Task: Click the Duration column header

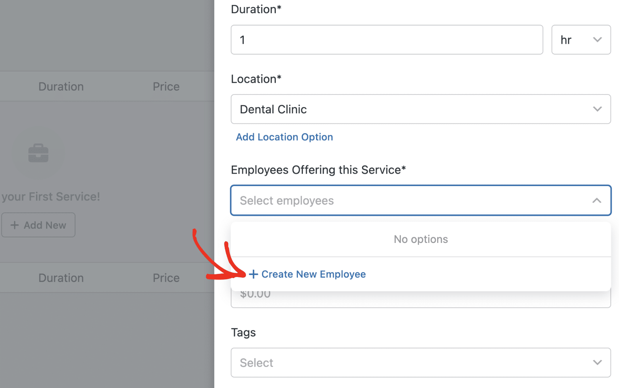Action: [x=61, y=86]
